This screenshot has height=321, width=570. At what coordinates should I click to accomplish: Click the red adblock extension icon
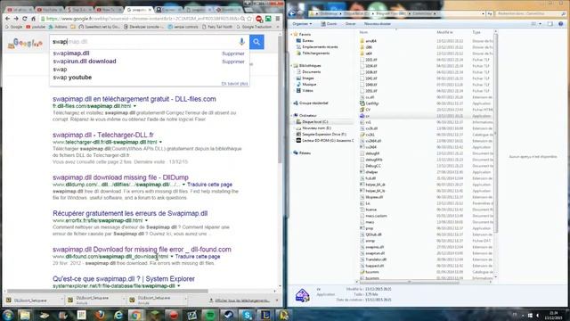click(x=259, y=19)
